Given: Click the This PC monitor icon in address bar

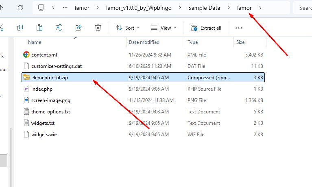Looking at the screenshot, I should pos(41,8).
